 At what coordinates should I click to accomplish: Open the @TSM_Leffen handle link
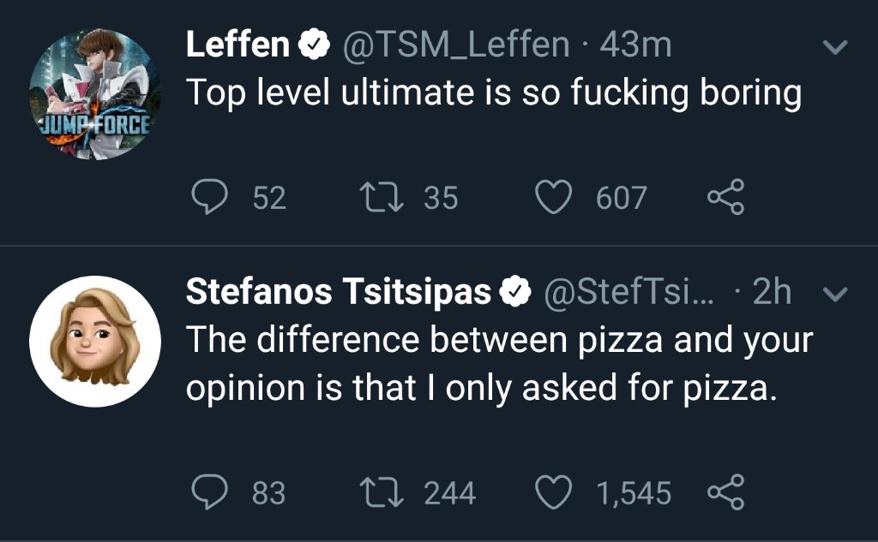pyautogui.click(x=455, y=45)
